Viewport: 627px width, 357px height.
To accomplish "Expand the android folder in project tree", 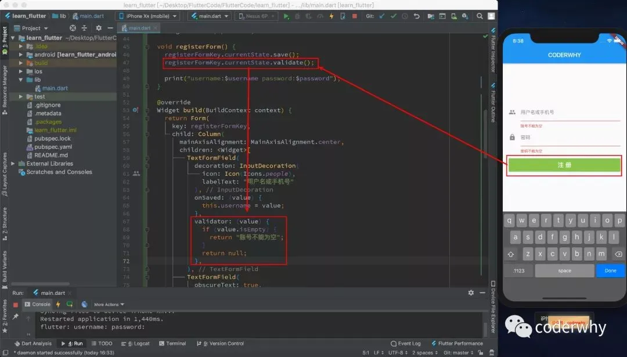I will (21, 55).
